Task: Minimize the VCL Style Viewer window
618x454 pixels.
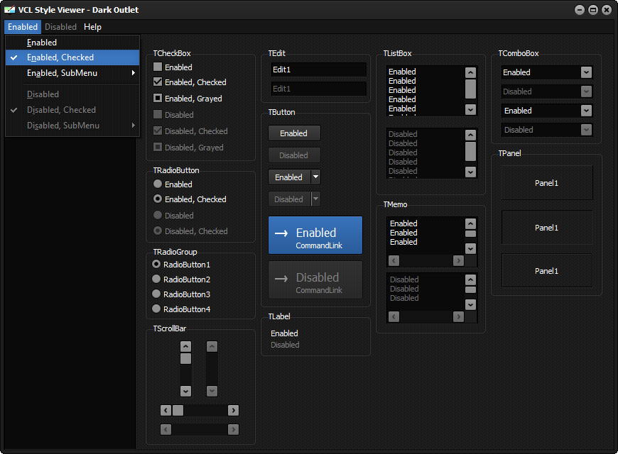Action: click(x=580, y=10)
